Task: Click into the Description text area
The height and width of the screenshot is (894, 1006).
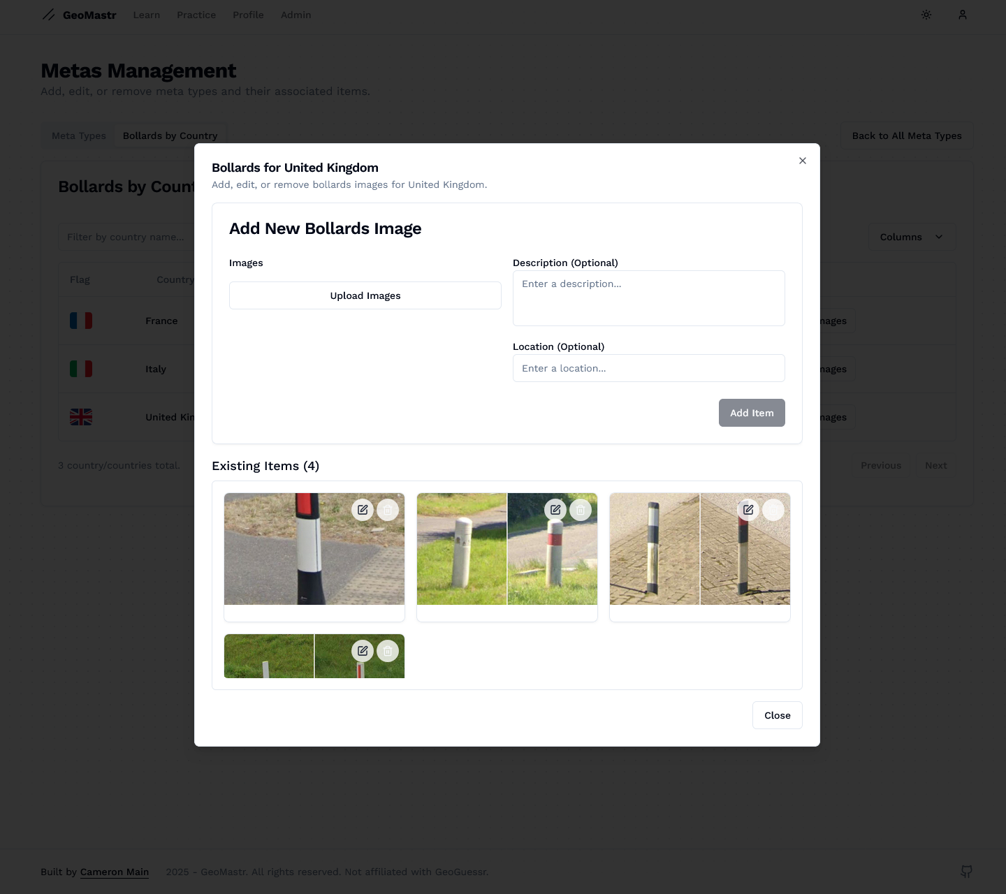Action: (648, 298)
